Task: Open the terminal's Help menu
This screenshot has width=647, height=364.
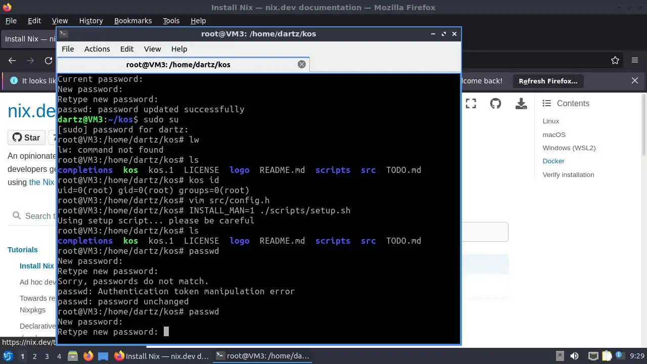Action: [x=179, y=49]
